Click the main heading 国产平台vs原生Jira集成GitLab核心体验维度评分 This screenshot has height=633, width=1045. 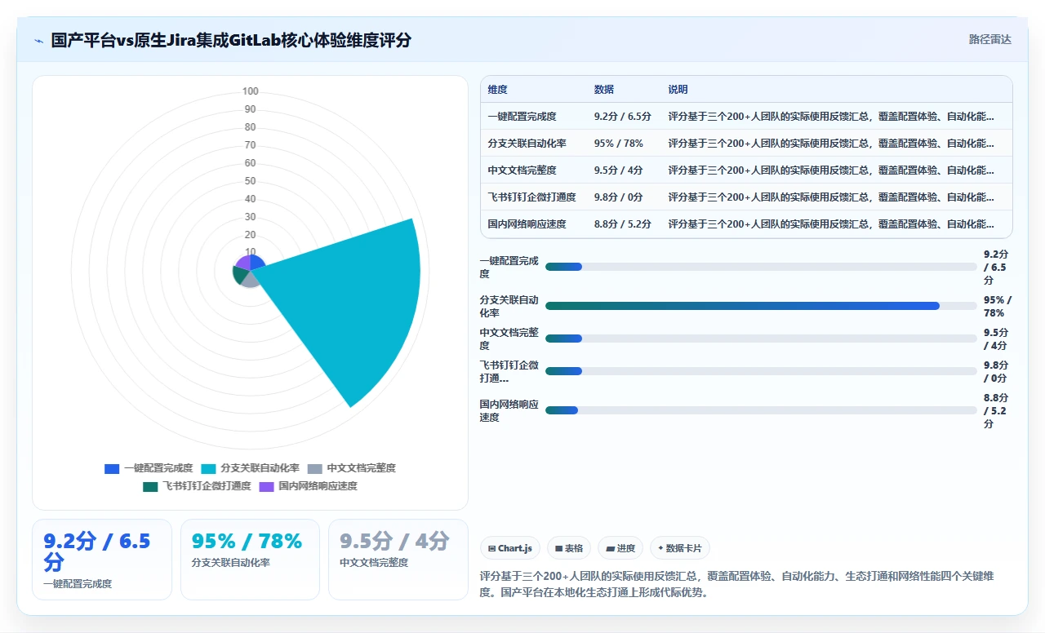coord(231,40)
